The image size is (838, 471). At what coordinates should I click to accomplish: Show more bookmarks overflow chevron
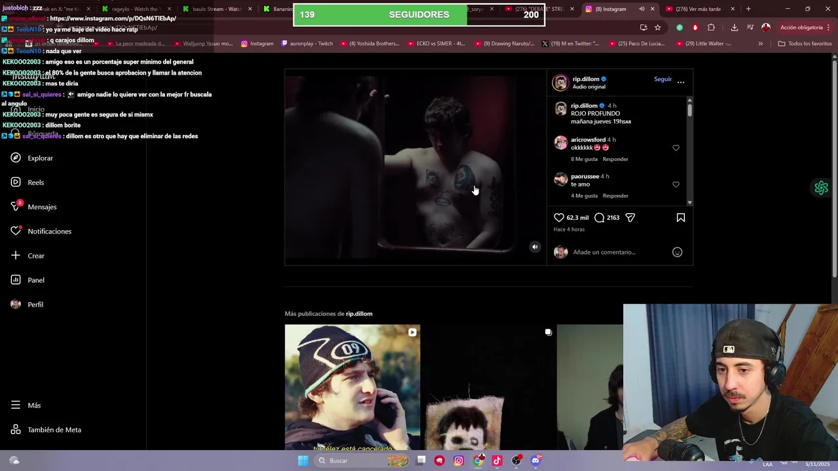(x=760, y=44)
